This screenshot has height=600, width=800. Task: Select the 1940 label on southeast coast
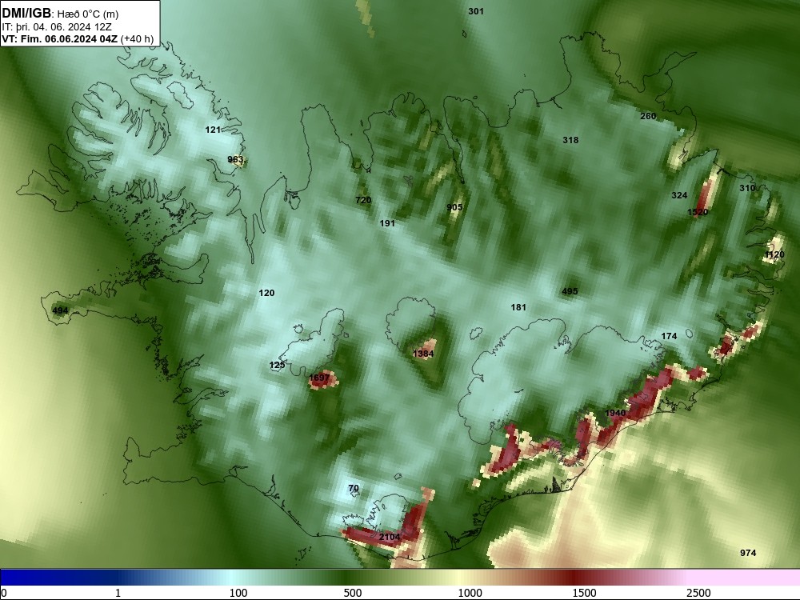[x=615, y=413]
